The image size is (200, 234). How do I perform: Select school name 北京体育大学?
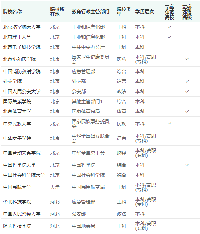pos(17,112)
